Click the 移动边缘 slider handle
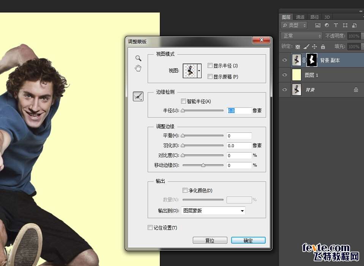The image size is (364, 266). click(x=203, y=165)
